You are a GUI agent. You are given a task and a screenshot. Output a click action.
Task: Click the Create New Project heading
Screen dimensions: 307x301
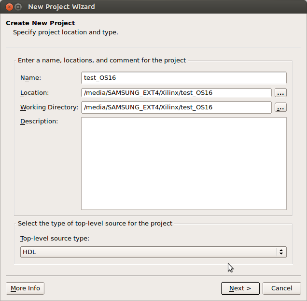pos(41,23)
